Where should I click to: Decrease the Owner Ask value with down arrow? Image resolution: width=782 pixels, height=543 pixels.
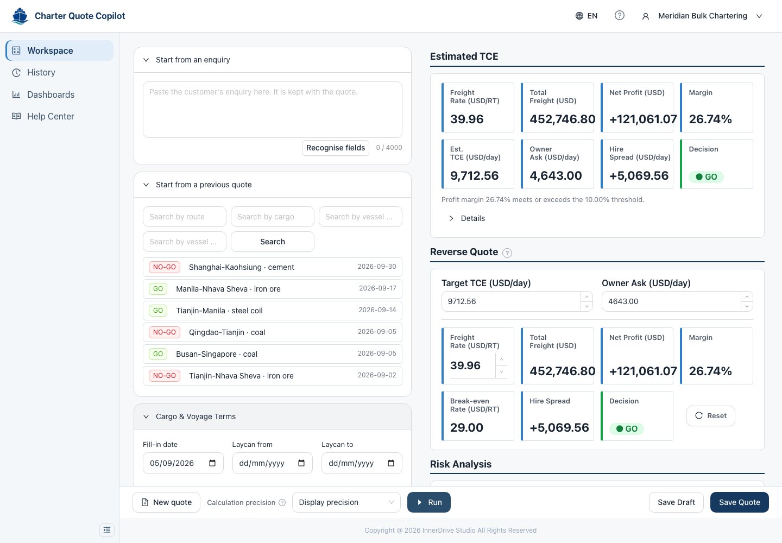tap(747, 306)
